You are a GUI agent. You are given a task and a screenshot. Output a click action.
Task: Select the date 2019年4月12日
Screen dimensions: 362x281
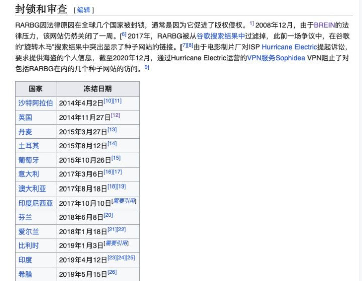point(83,260)
